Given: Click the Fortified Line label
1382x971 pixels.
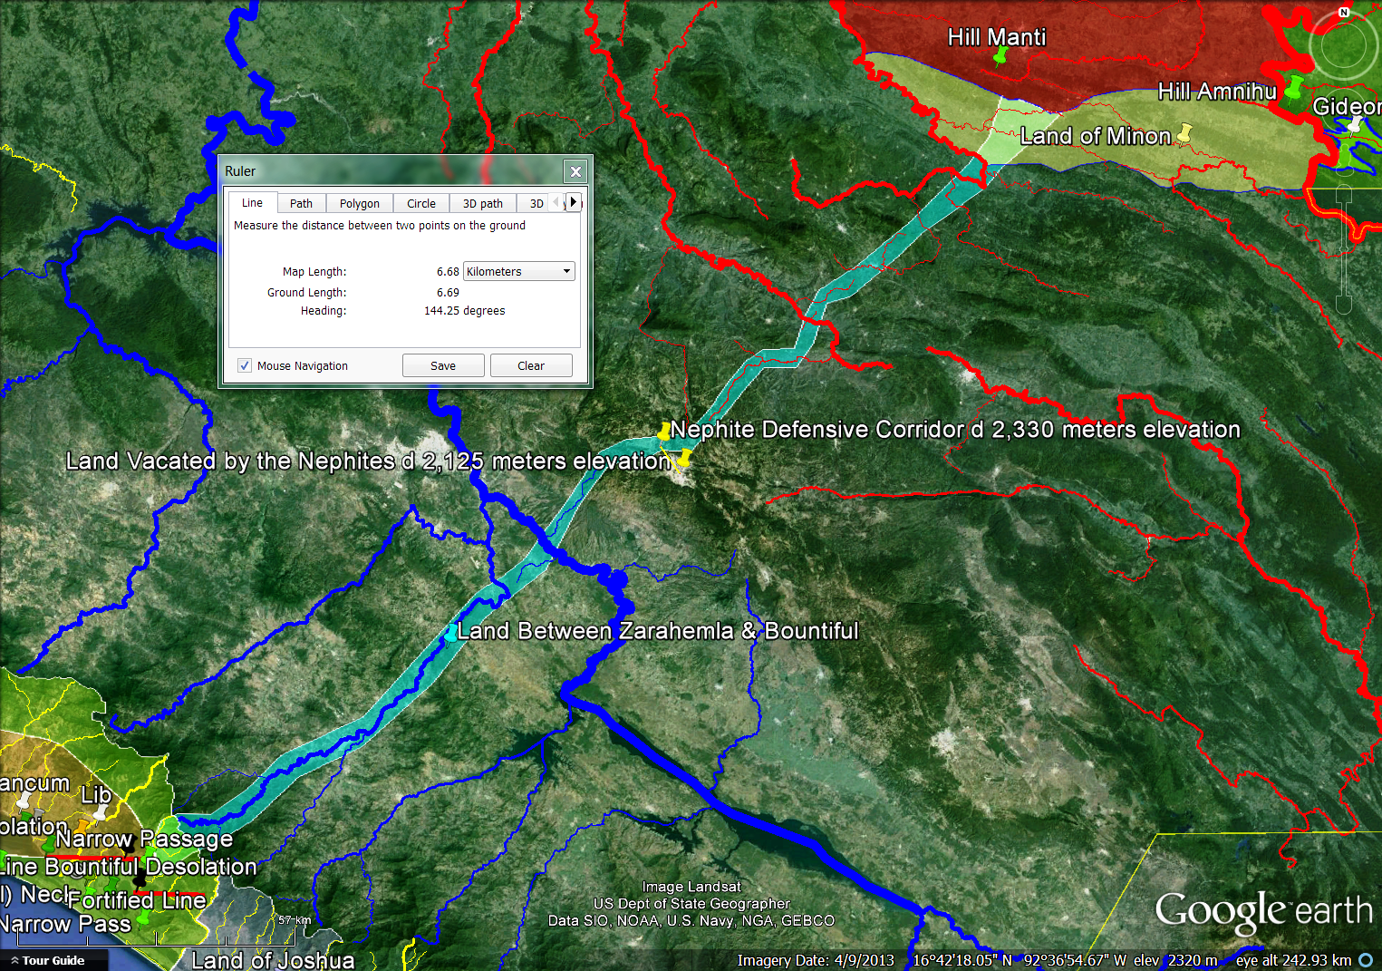Looking at the screenshot, I should (x=138, y=900).
